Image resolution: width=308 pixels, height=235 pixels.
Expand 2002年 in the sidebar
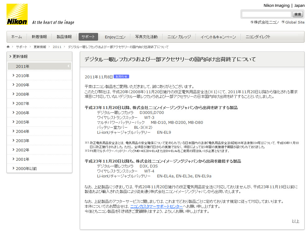point(39,150)
